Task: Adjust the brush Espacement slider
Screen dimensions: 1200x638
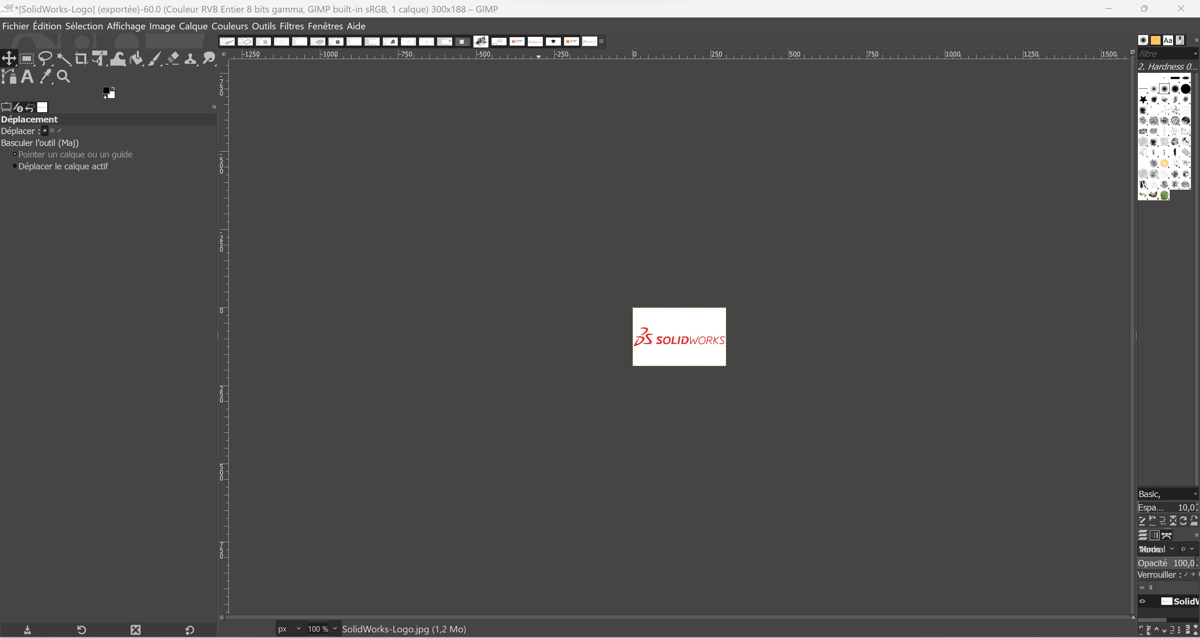Action: [x=1167, y=508]
